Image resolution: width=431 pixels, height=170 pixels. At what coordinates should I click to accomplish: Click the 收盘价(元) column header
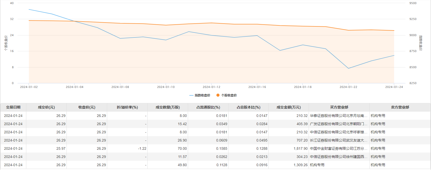pyautogui.click(x=87, y=107)
